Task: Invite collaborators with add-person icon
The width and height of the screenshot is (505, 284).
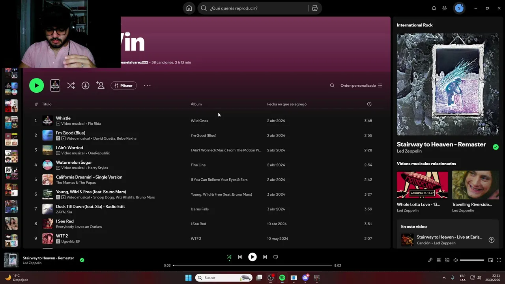Action: pos(100,86)
